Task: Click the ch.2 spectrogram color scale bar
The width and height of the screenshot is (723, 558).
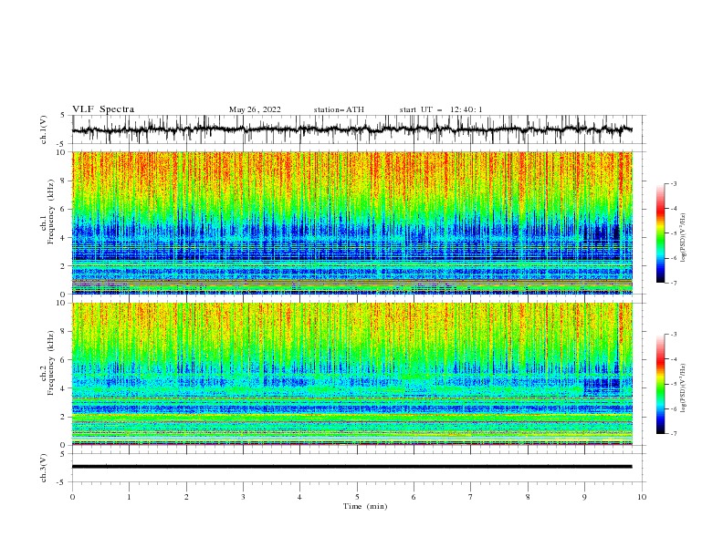Action: [x=660, y=384]
